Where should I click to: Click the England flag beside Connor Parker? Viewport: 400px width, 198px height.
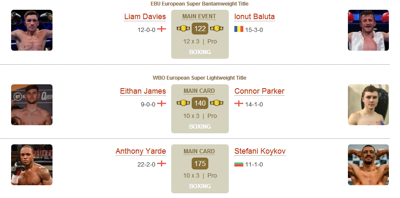pos(239,103)
